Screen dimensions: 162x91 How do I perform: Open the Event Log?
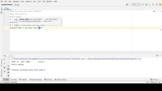click(x=154, y=80)
